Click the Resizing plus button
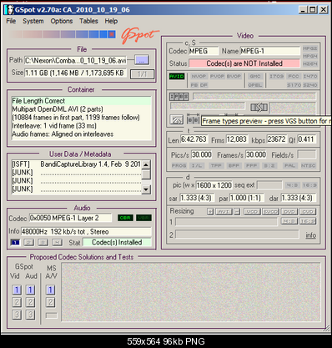Image resolution: width=332 pixels, height=348 pixels. [210, 212]
